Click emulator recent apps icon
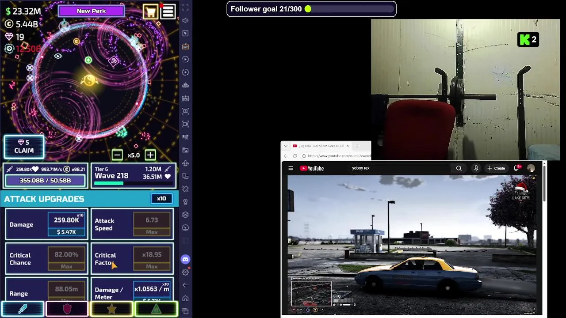 tap(185, 311)
